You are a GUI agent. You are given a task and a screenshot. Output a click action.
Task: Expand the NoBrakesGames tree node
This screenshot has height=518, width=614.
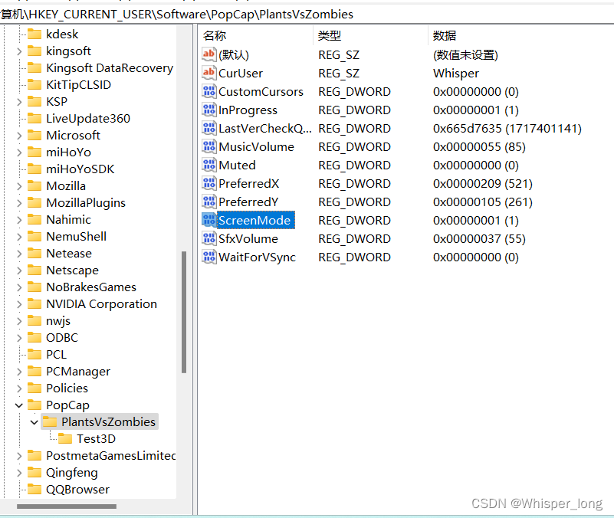(19, 287)
